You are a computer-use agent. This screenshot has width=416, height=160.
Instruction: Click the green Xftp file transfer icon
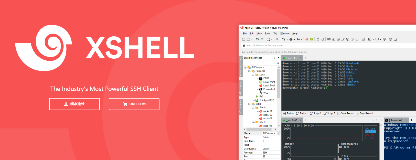(x=312, y=39)
